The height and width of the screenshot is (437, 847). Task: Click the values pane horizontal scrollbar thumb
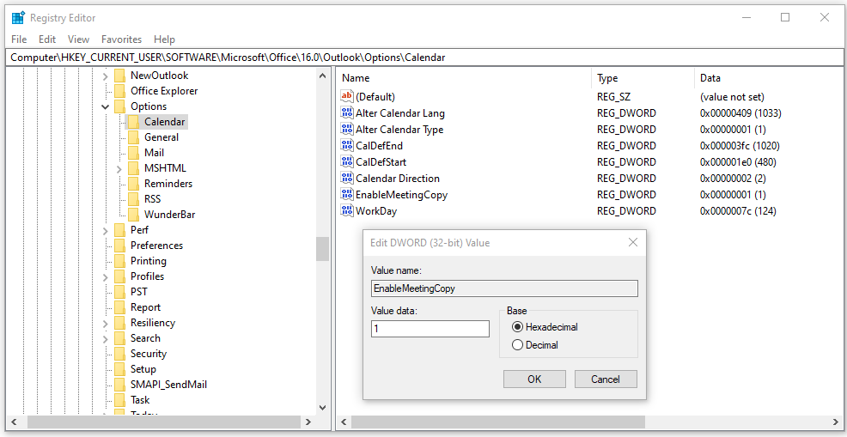pos(497,422)
